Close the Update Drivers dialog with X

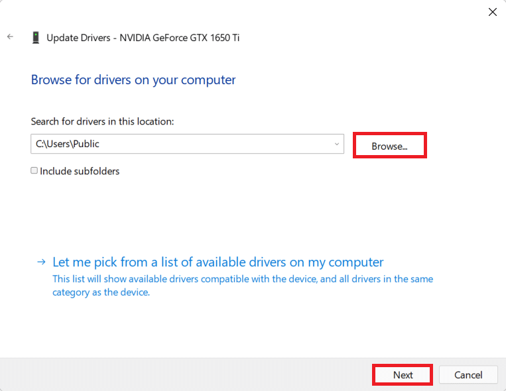click(x=493, y=12)
